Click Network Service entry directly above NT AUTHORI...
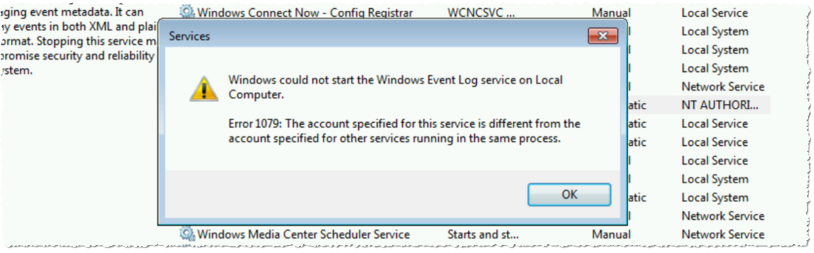This screenshot has height=253, width=814. tap(722, 87)
